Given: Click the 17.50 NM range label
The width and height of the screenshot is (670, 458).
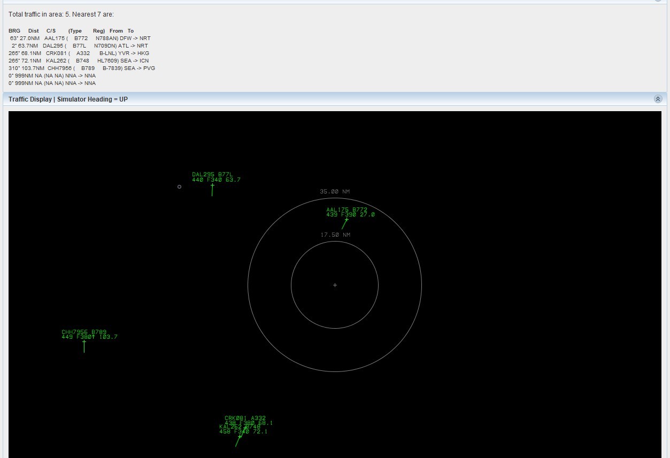Looking at the screenshot, I should [335, 235].
